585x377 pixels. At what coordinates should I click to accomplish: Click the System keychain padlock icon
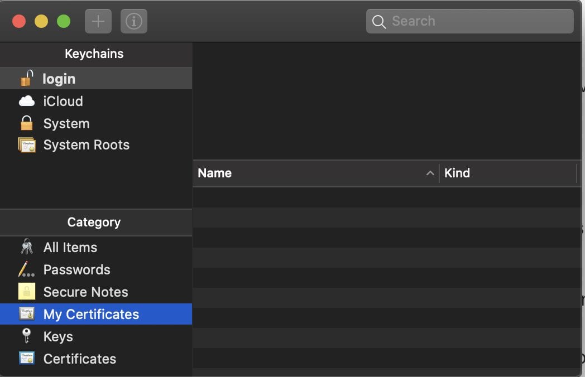pos(27,123)
